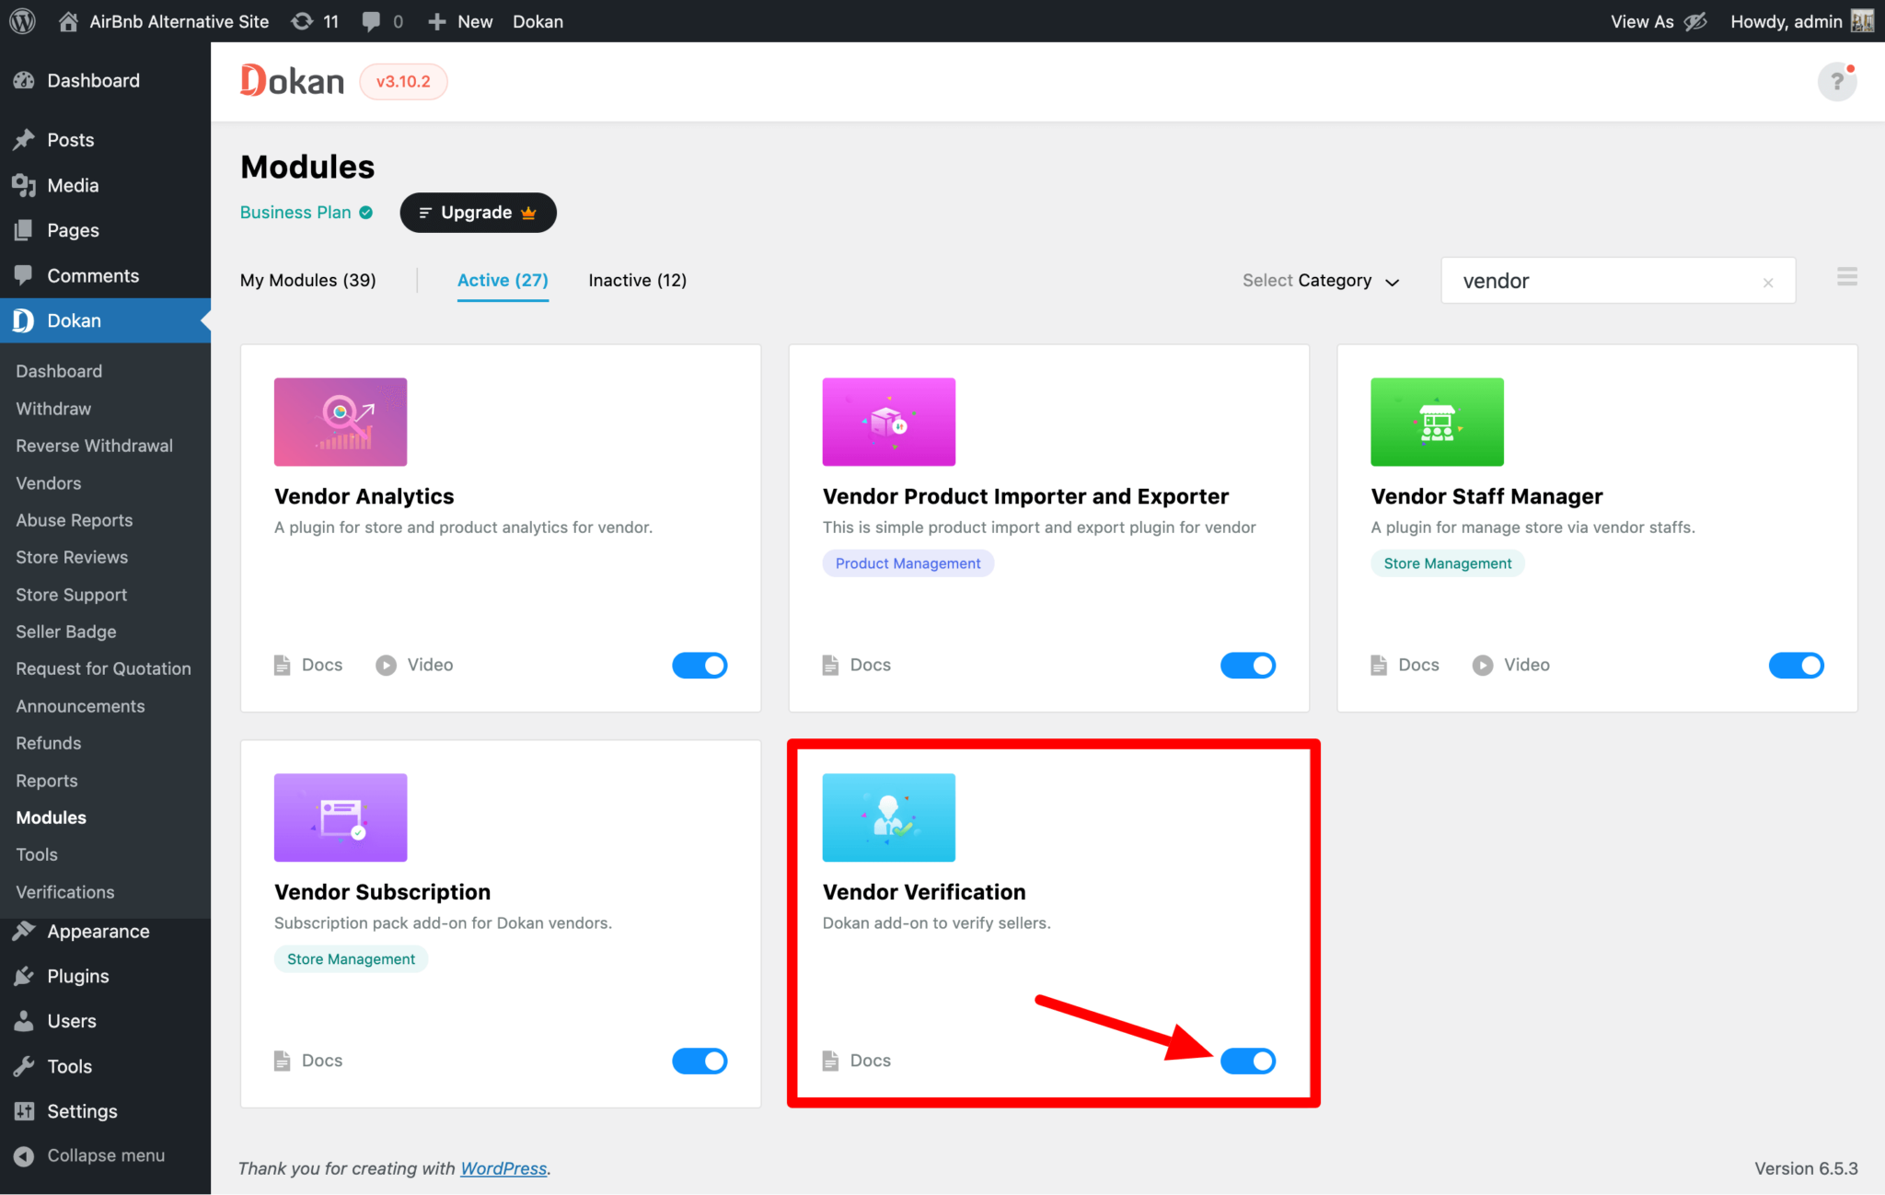Open the WordPress logo menu
This screenshot has height=1195, width=1885.
point(21,20)
